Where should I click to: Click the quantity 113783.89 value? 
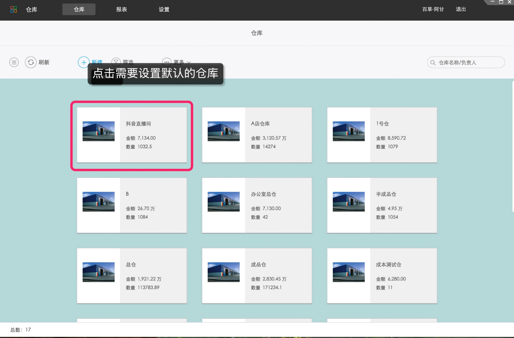click(149, 287)
